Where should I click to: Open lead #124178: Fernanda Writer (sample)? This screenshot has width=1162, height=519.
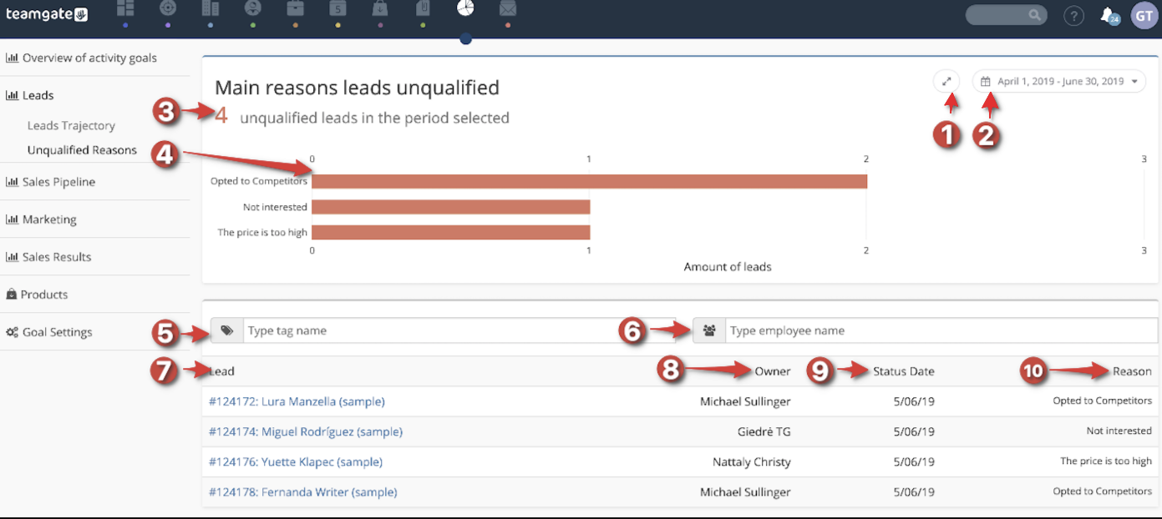coord(302,492)
